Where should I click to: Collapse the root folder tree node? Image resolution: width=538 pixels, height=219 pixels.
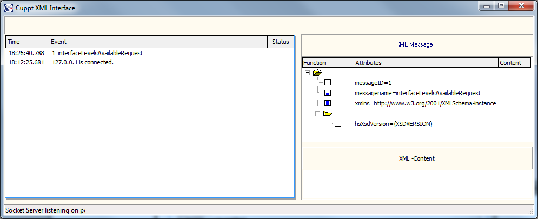point(307,72)
